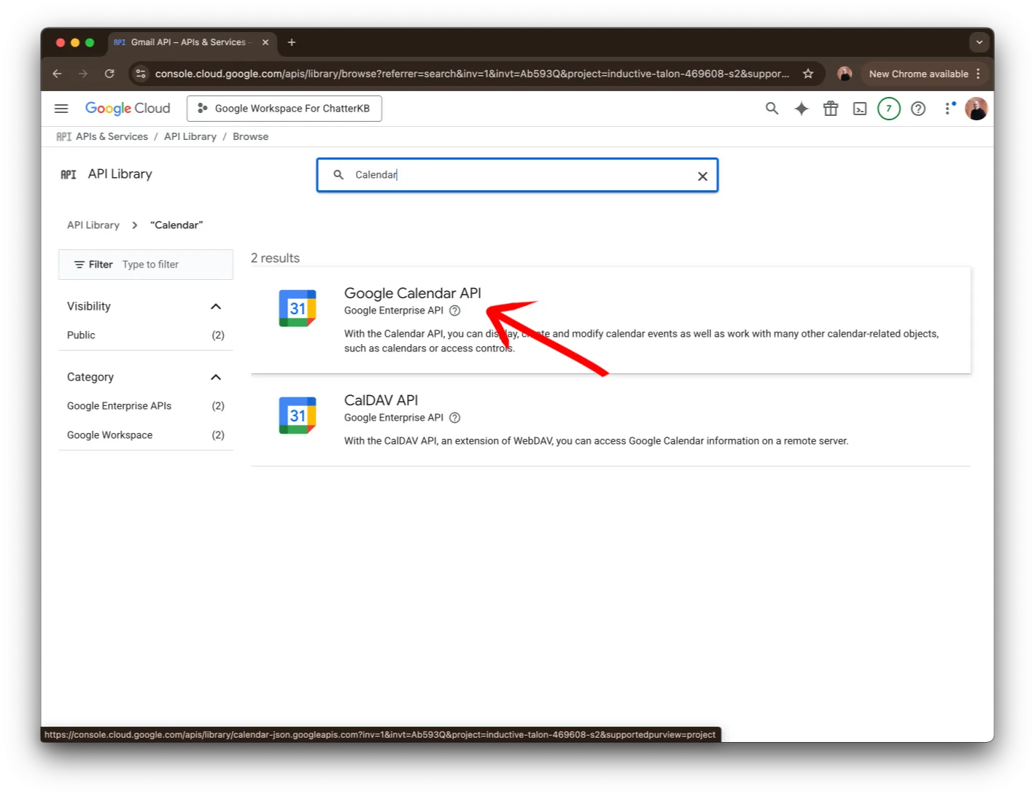Reload the page with the refresh icon

coord(109,74)
